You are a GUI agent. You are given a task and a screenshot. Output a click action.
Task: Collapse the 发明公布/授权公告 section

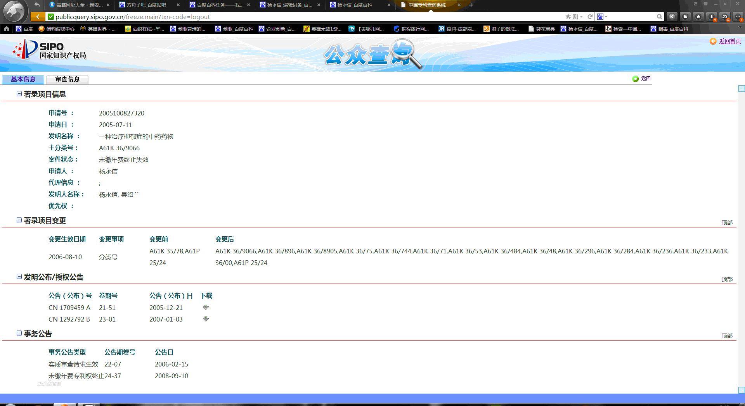coord(19,277)
